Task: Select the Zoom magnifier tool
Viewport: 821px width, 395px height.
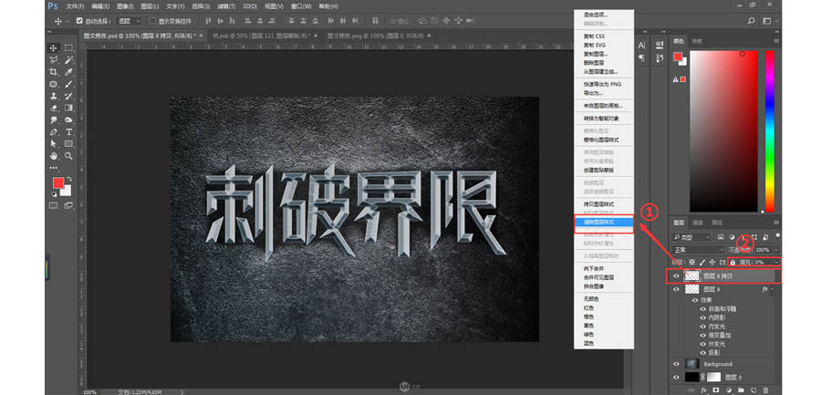Action: coord(68,155)
